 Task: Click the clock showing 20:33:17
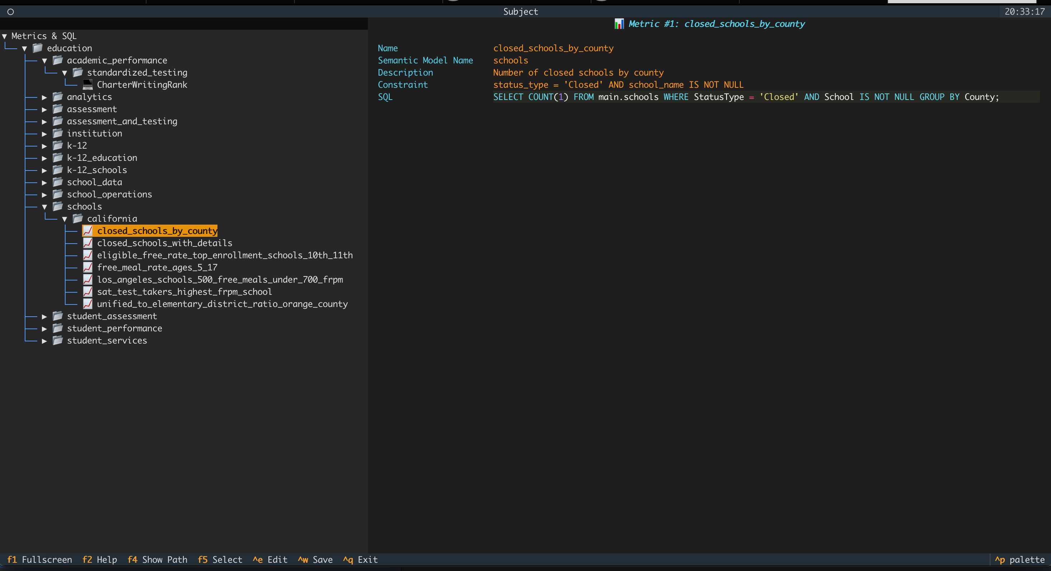tap(1025, 11)
